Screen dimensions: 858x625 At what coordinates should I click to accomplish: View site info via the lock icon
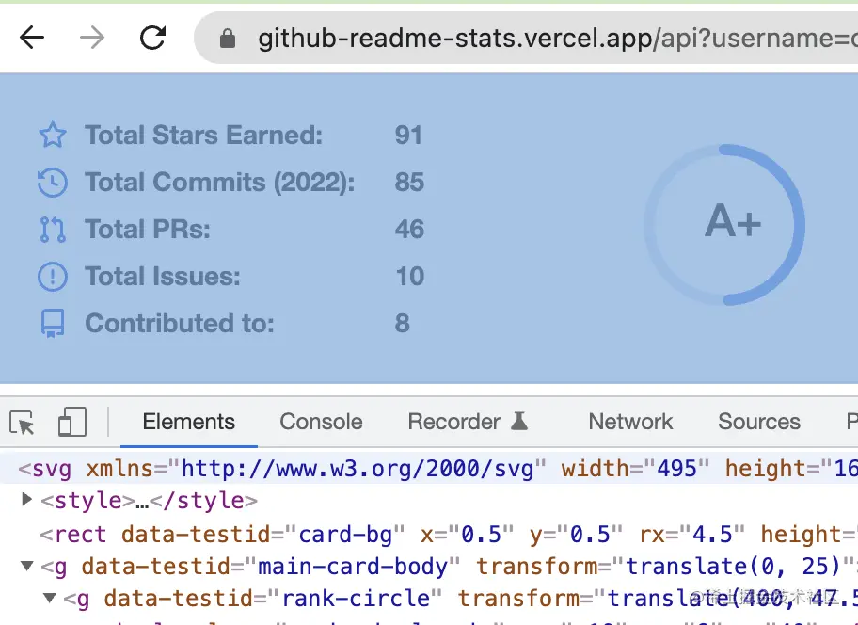coord(228,39)
